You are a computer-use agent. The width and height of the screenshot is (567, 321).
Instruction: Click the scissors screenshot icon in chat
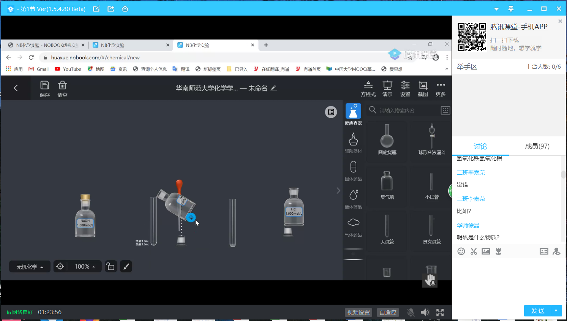pos(474,251)
